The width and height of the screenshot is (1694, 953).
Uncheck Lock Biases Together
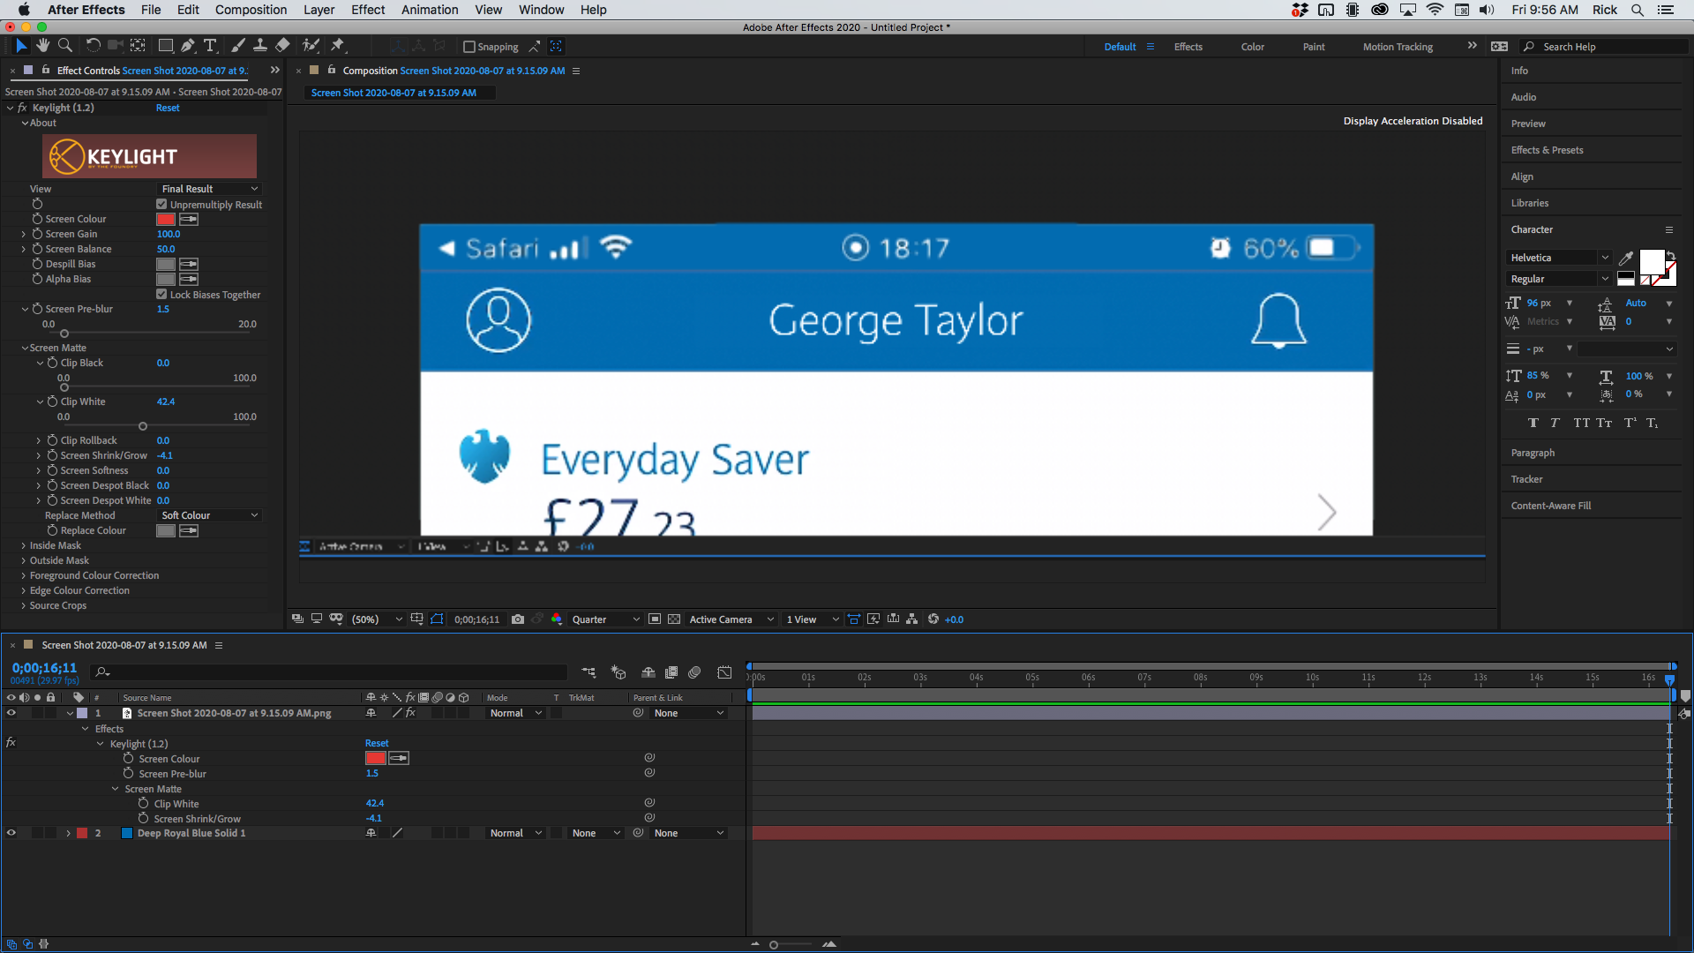point(161,294)
